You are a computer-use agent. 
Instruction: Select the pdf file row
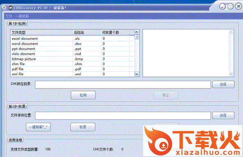click(x=73, y=69)
